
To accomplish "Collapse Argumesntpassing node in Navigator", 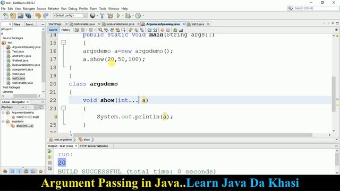I will coord(3,112).
